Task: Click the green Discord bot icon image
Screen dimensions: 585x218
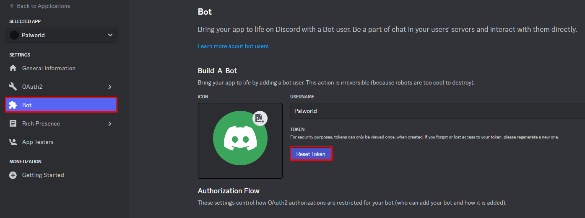Action: pos(240,138)
